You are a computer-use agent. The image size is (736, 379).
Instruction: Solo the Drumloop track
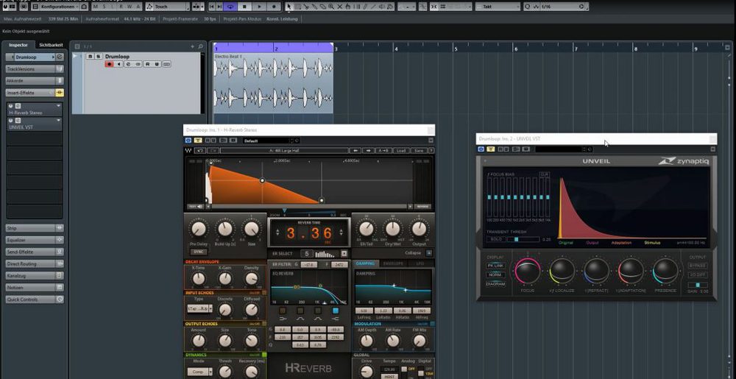pos(99,56)
